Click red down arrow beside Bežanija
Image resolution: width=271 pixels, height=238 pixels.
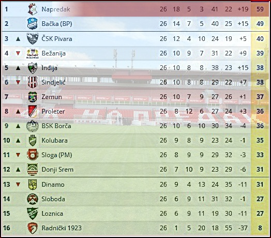tap(18, 53)
